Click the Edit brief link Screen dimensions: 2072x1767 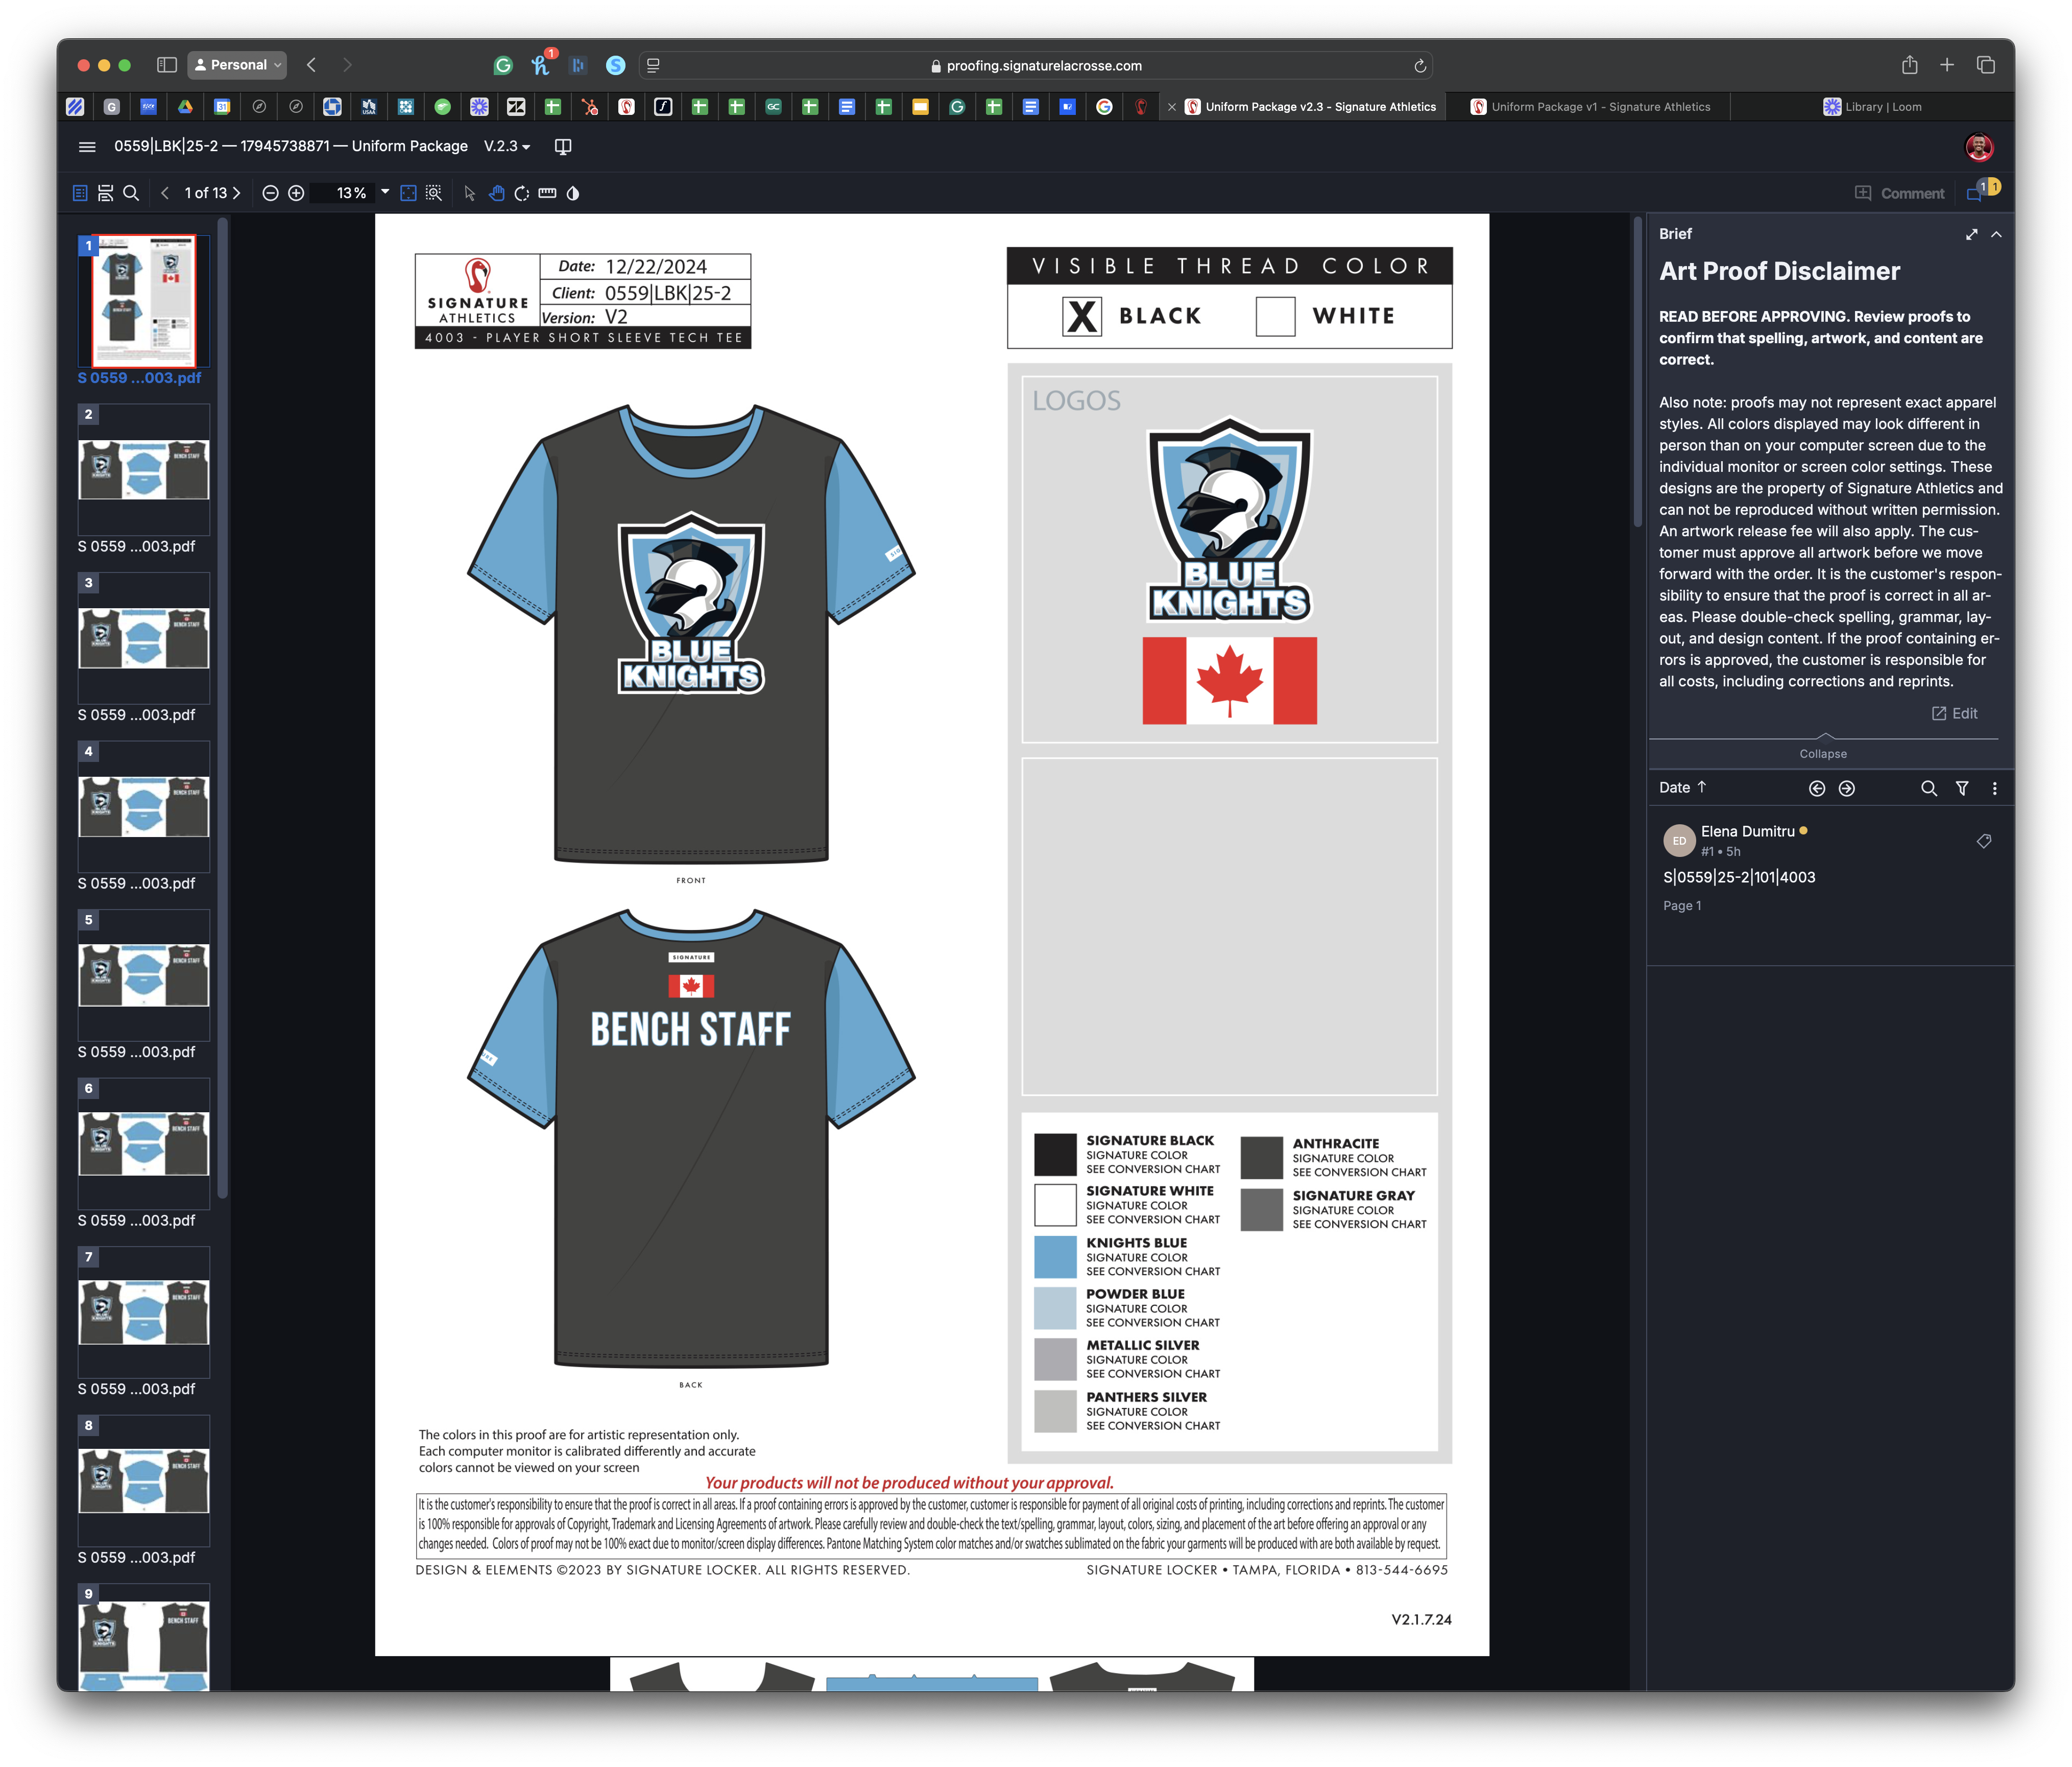pyautogui.click(x=1955, y=713)
